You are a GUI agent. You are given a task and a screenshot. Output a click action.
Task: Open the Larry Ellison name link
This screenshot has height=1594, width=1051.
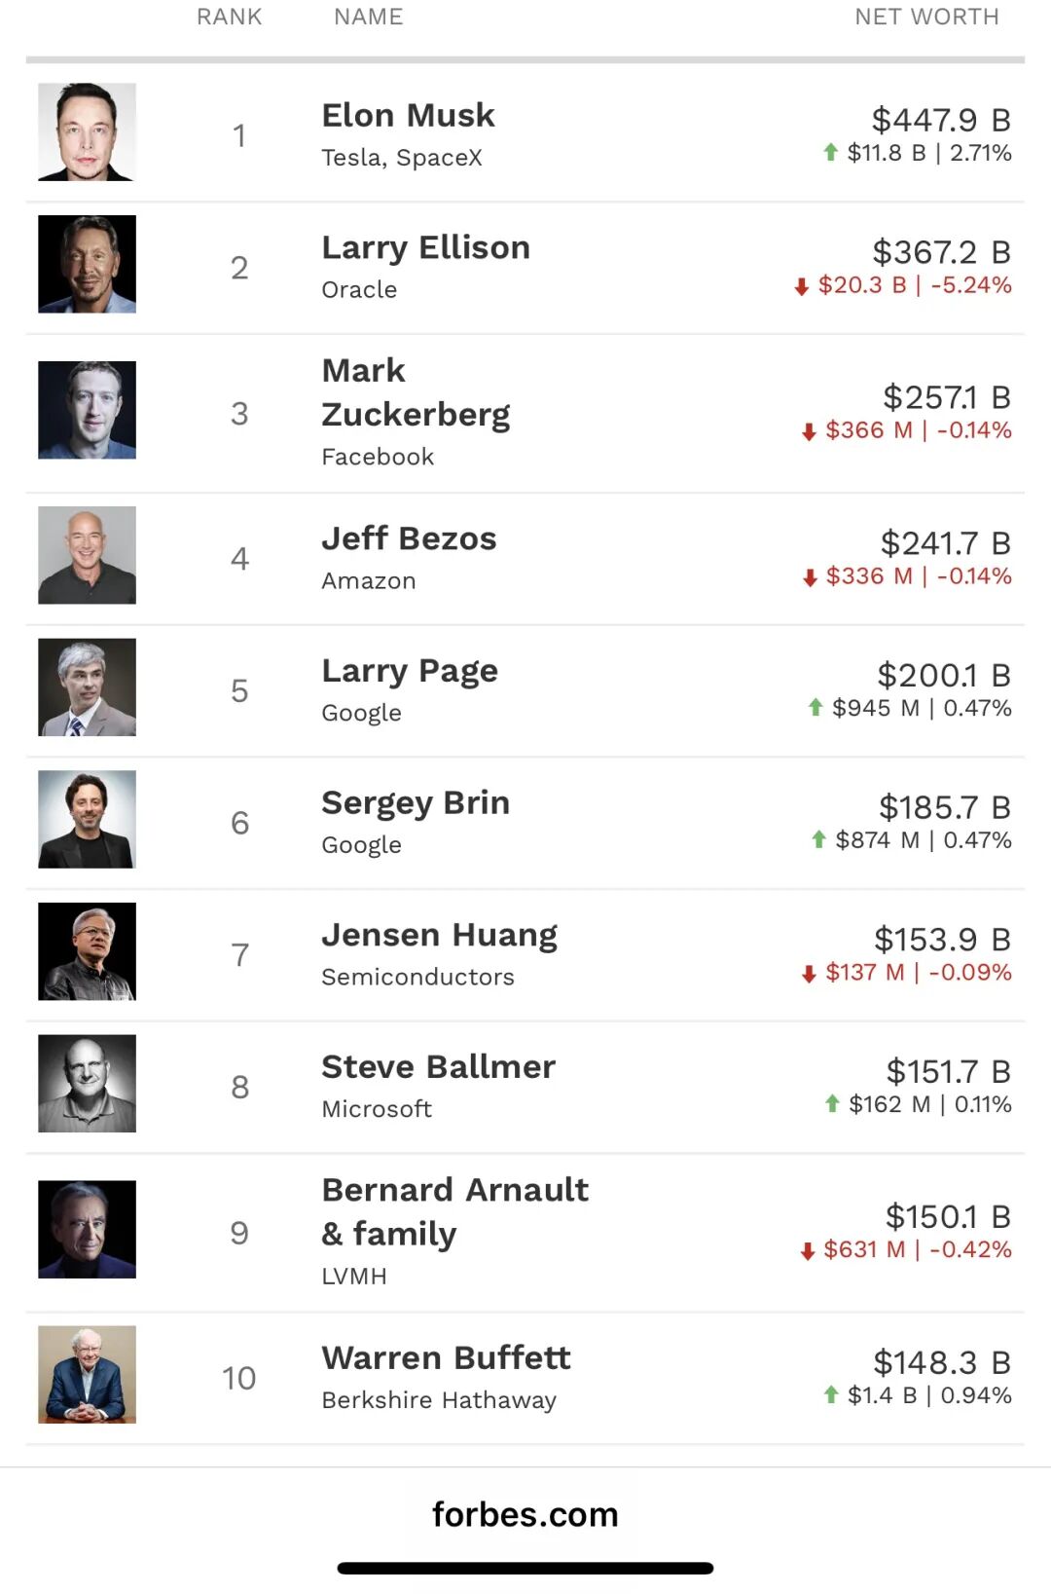coord(425,247)
